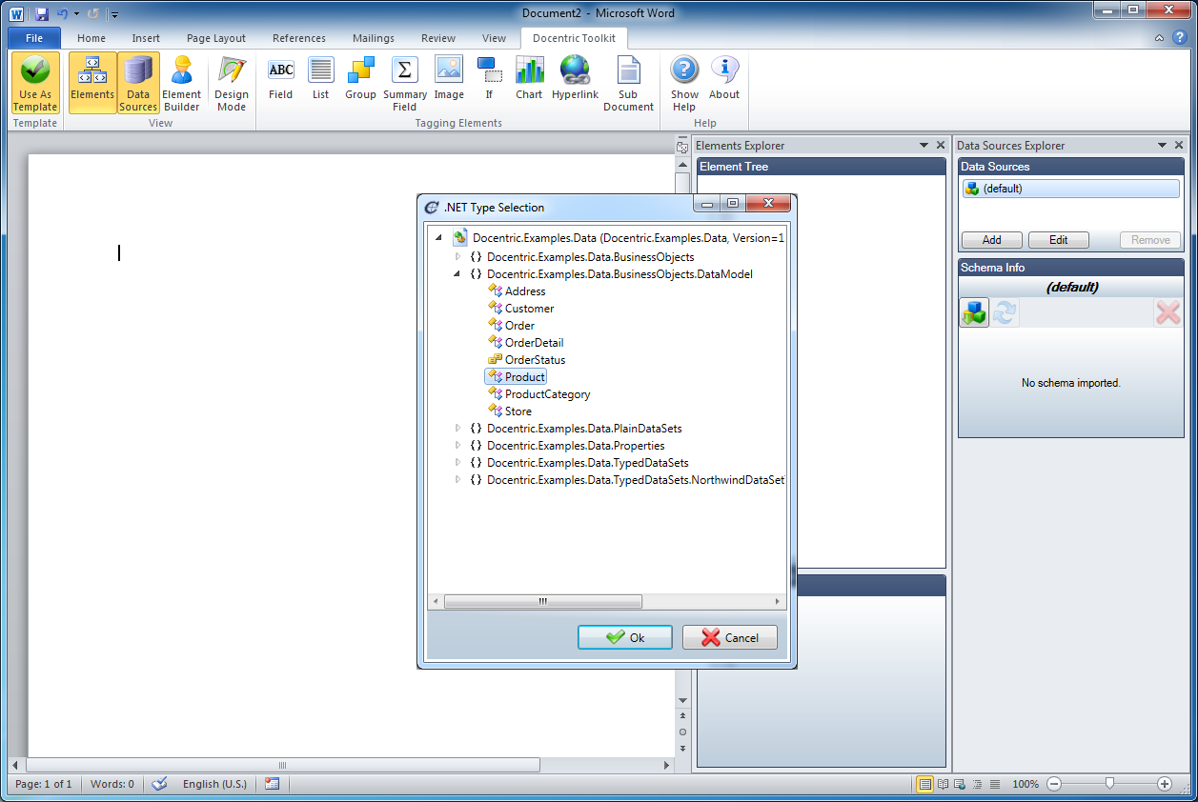Close the Data Sources Explorer pane
1198x802 pixels.
click(1179, 145)
